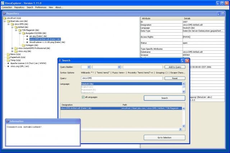Click the T3N Magazin folder icon
The width and height of the screenshot is (230, 153).
click(x=20, y=30)
